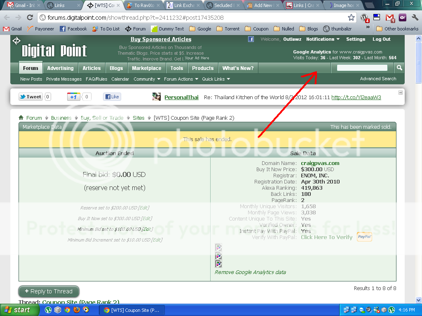
Task: Switch to the Gmail - Inbox browser tab
Action: (x=23, y=5)
